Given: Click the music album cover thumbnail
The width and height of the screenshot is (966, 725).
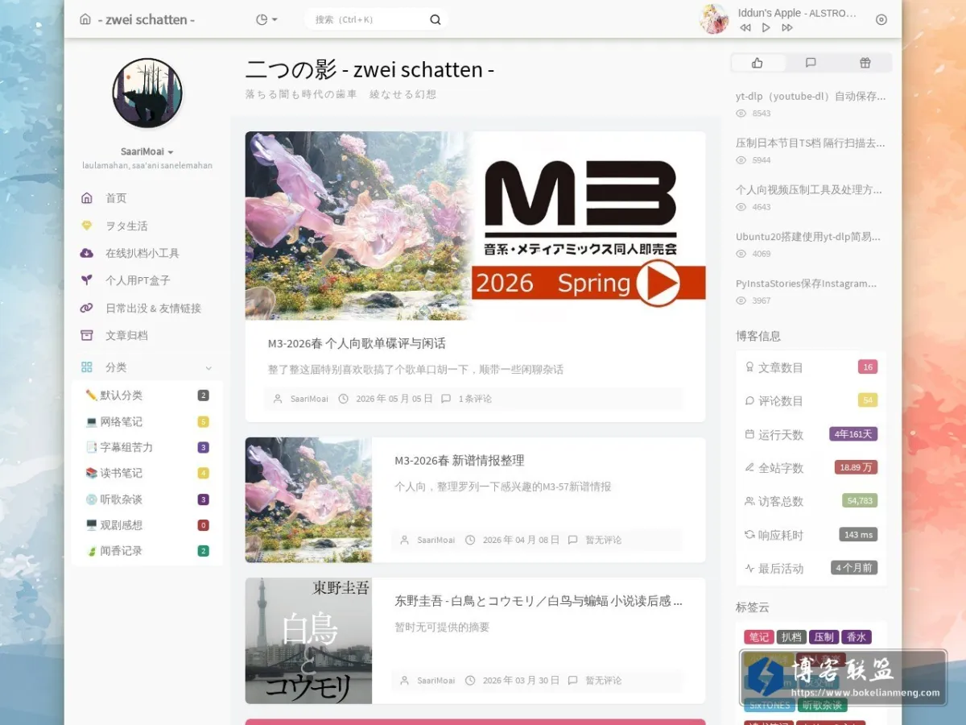Looking at the screenshot, I should [714, 19].
